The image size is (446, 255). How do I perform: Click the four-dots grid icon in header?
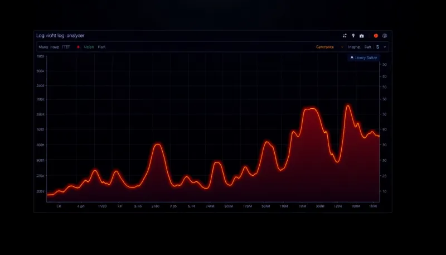point(345,36)
